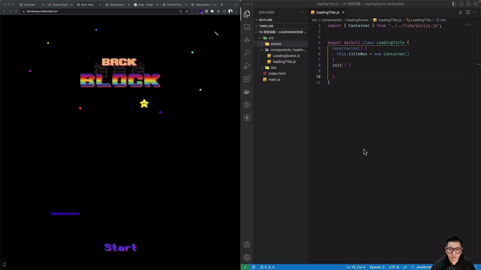Viewport: 481px width, 270px height.
Task: Click the Start button in the game
Action: tap(120, 247)
